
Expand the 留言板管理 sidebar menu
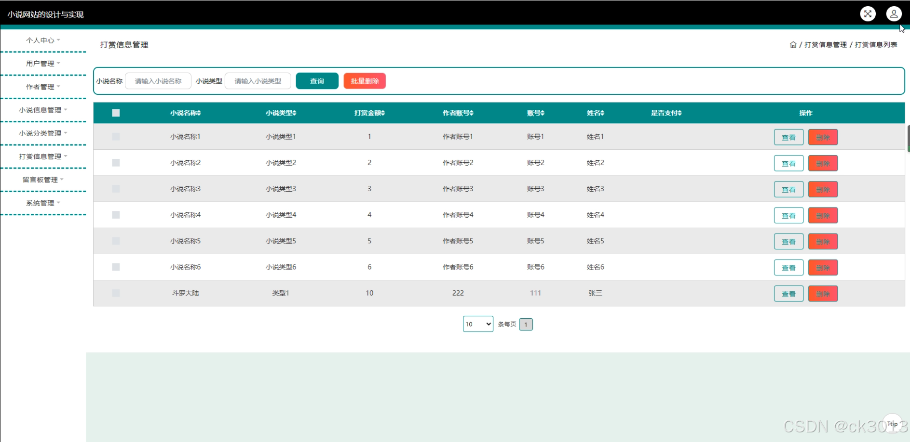(x=43, y=180)
